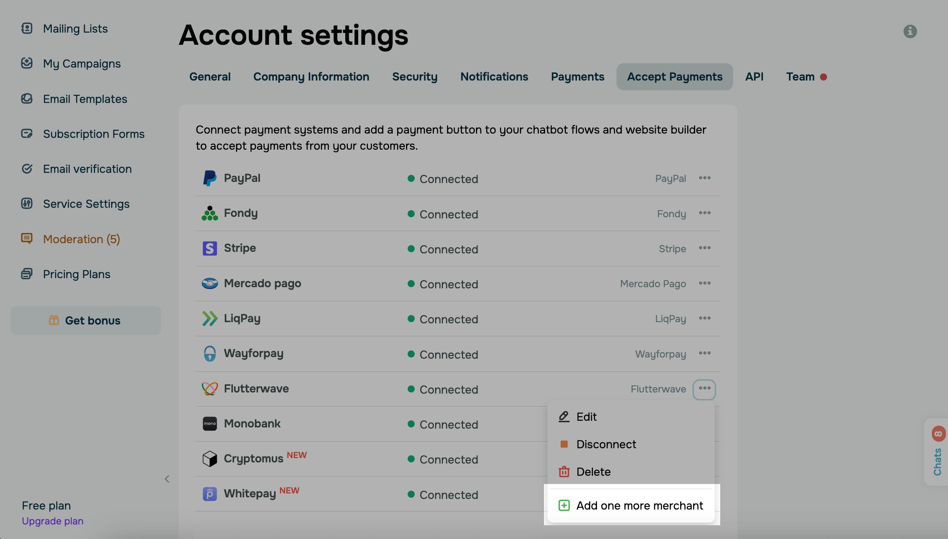Open Pricing Plans in sidebar
The width and height of the screenshot is (948, 539).
(x=77, y=274)
